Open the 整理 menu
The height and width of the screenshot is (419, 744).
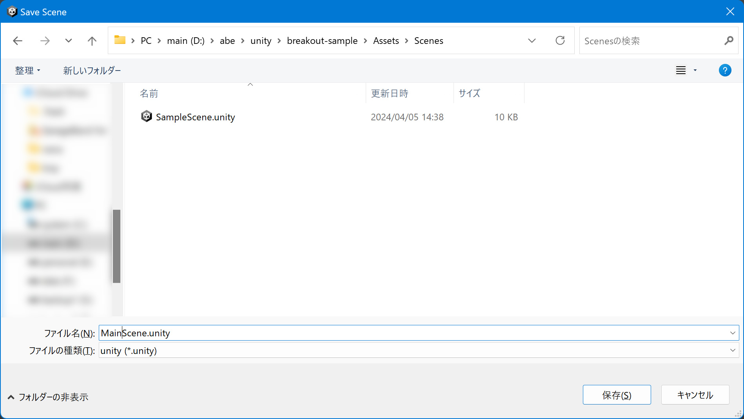click(27, 71)
